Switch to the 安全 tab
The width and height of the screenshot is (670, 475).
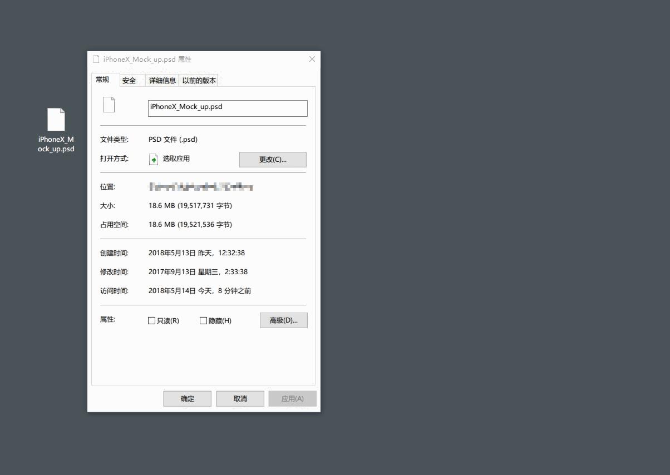[130, 80]
